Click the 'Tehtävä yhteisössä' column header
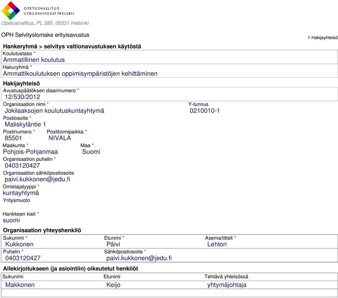The height and width of the screenshot is (298, 338). click(x=226, y=277)
